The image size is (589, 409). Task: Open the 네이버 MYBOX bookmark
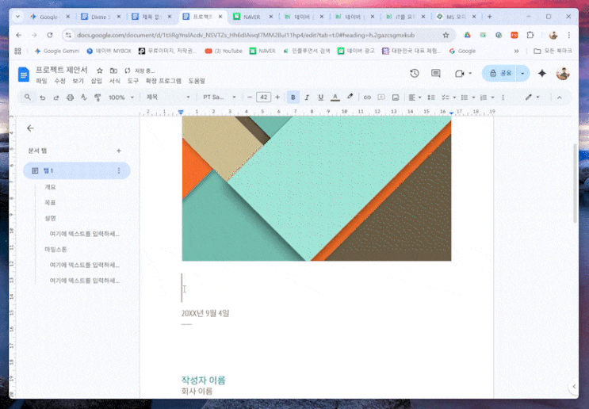pyautogui.click(x=109, y=51)
